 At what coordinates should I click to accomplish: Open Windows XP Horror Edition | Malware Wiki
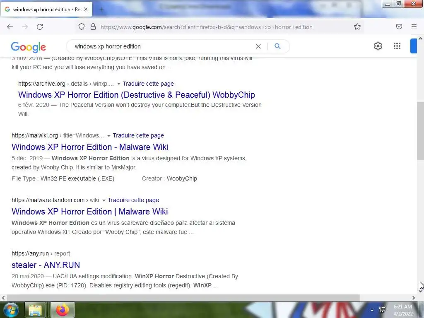tap(90, 212)
